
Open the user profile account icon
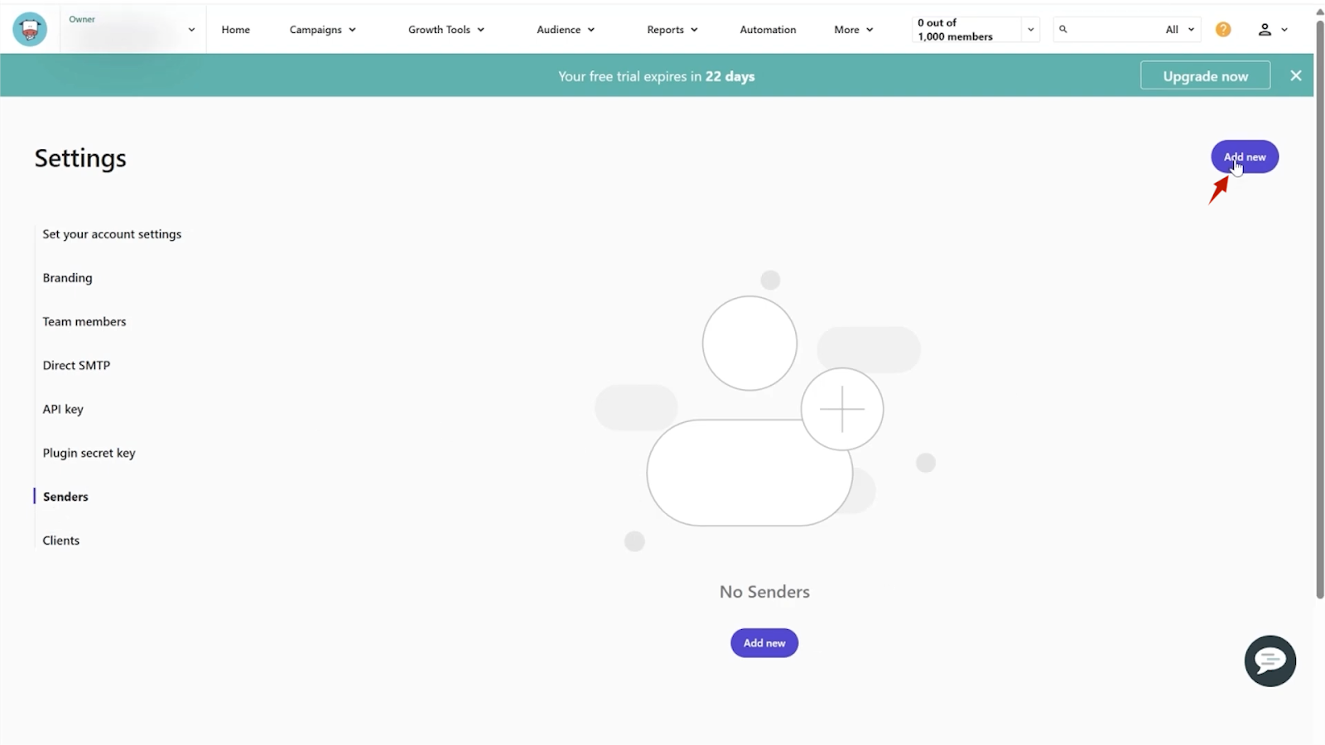[1265, 30]
